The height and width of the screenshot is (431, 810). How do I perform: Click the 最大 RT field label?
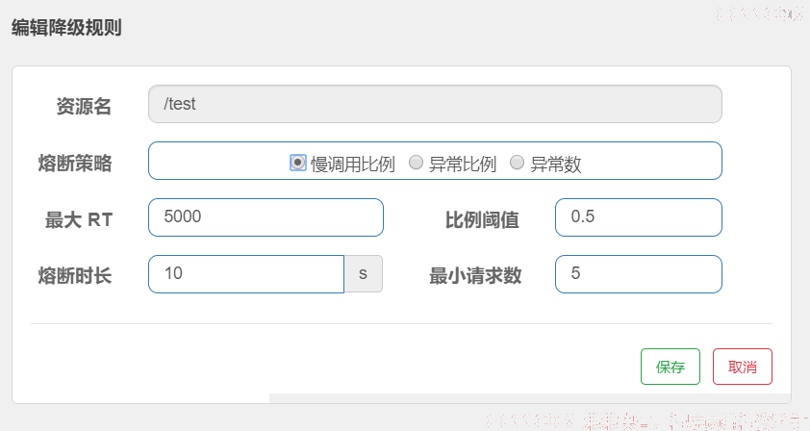tap(79, 220)
